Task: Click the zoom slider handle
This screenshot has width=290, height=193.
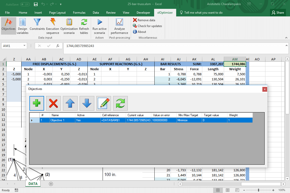Action: 259,190
